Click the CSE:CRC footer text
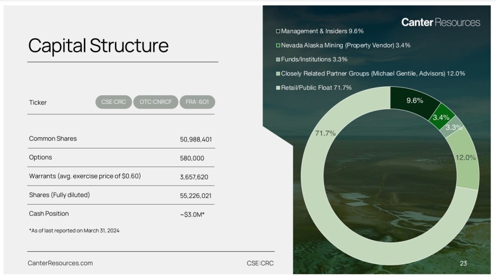Image resolution: width=496 pixels, height=280 pixels. 260,263
